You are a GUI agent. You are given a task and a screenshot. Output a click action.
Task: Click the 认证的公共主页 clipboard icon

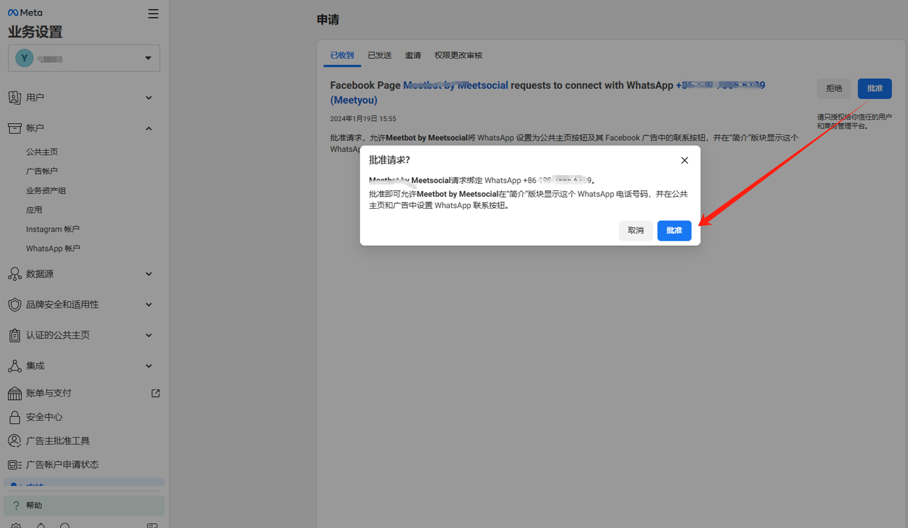pos(15,335)
